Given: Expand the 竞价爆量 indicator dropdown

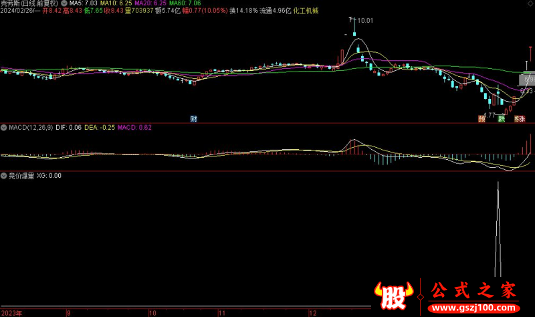Looking at the screenshot, I should click(x=3, y=176).
